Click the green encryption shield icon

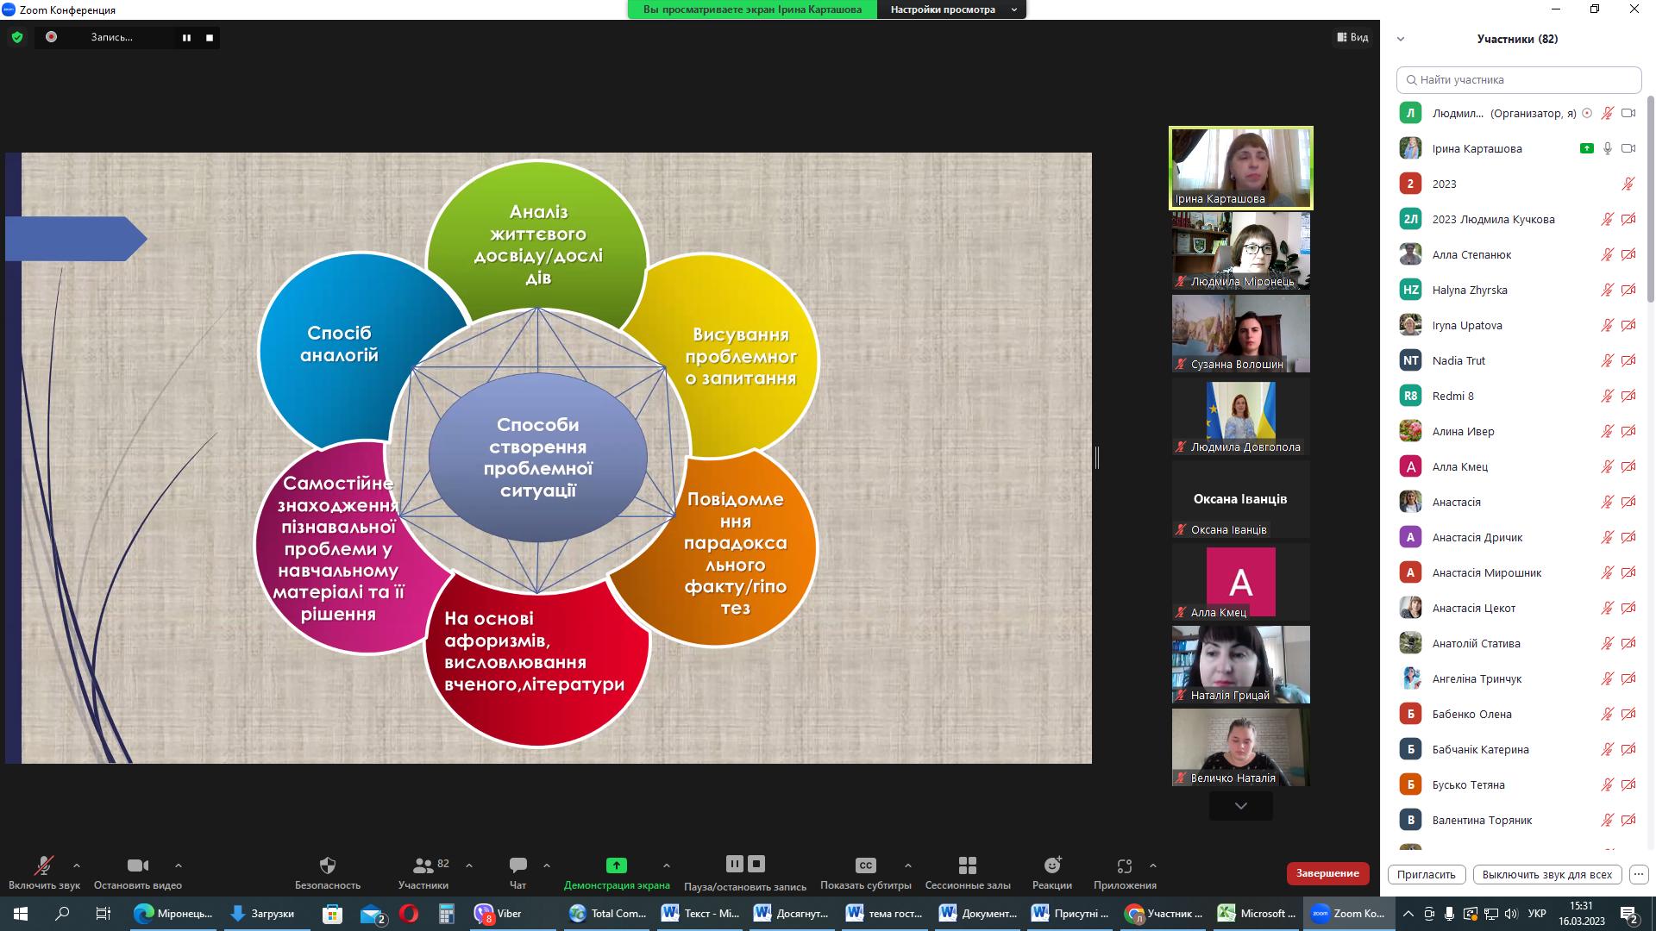[x=16, y=37]
